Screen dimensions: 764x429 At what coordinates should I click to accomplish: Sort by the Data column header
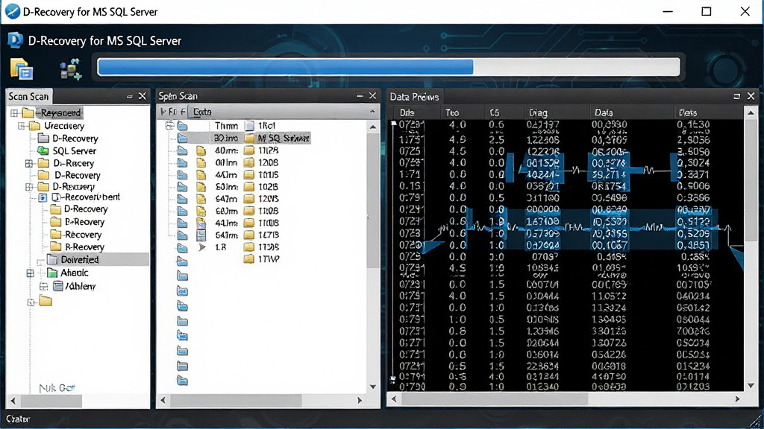(604, 112)
